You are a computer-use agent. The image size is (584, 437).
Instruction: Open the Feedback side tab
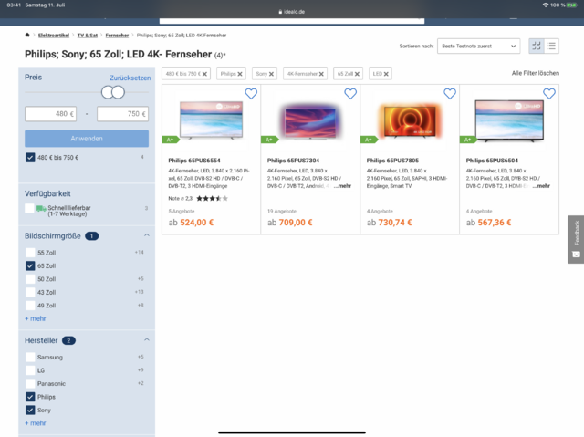point(576,239)
